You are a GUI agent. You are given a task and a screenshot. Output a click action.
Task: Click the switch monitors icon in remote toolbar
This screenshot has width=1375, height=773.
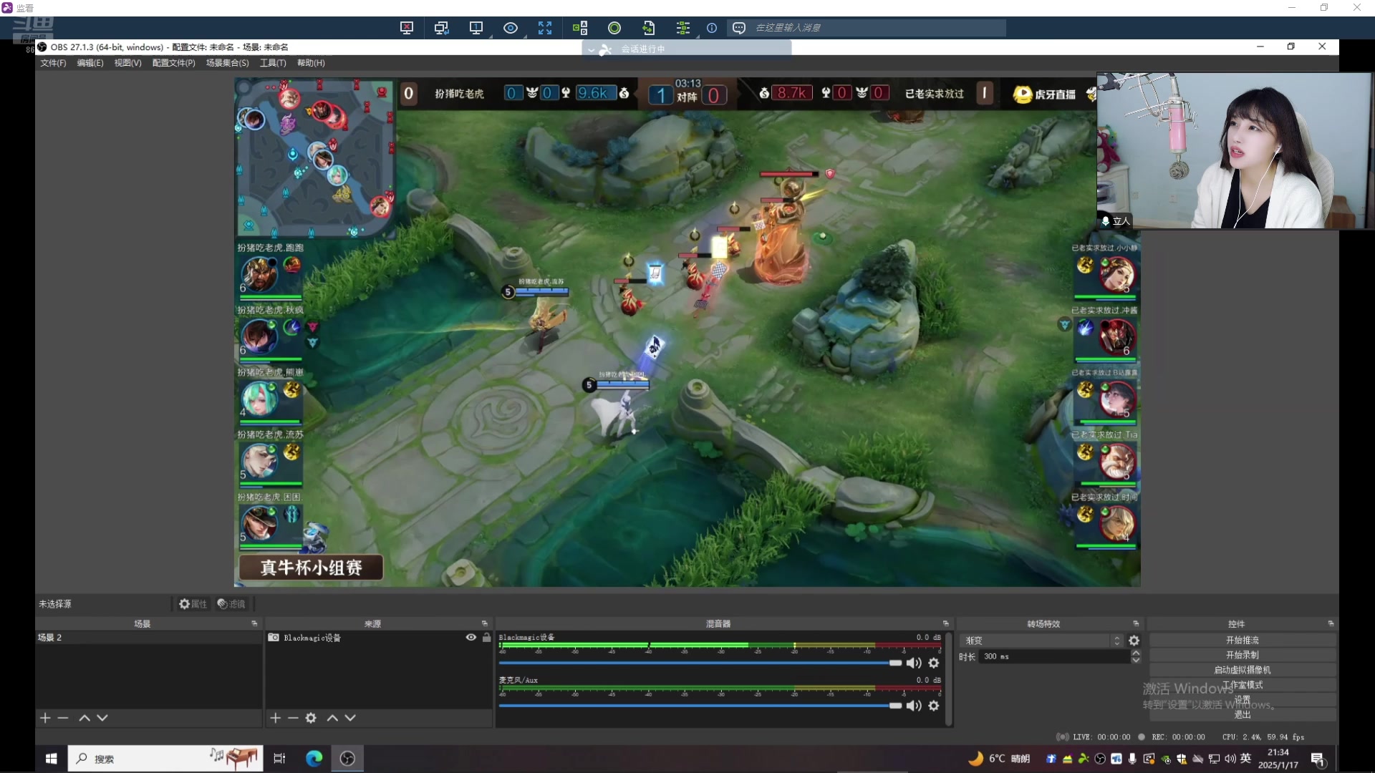(x=441, y=28)
